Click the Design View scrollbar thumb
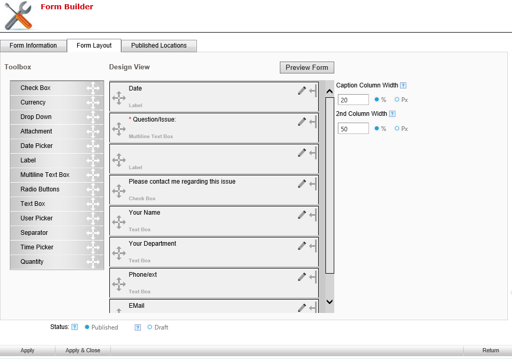512x359 pixels. coord(330,185)
